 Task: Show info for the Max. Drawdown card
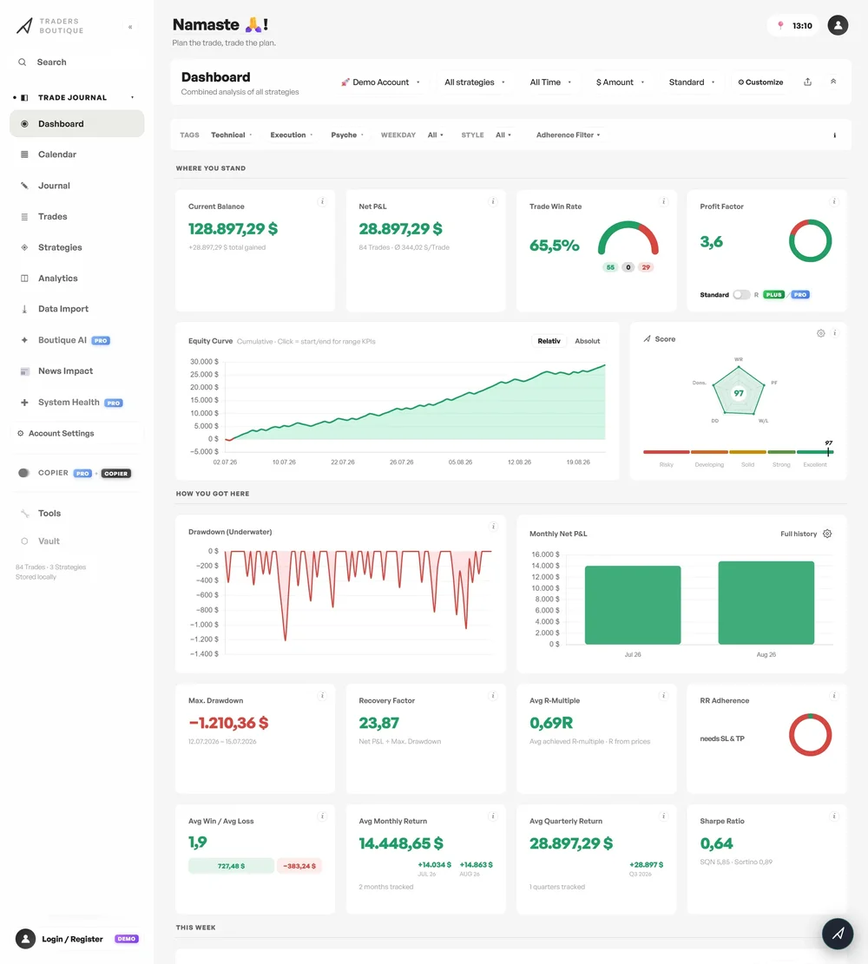(322, 696)
